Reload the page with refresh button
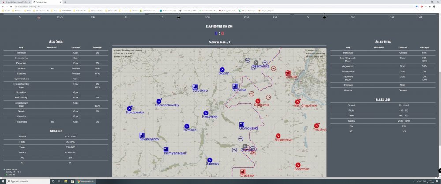This screenshot has width=441, height=184. point(12,7)
